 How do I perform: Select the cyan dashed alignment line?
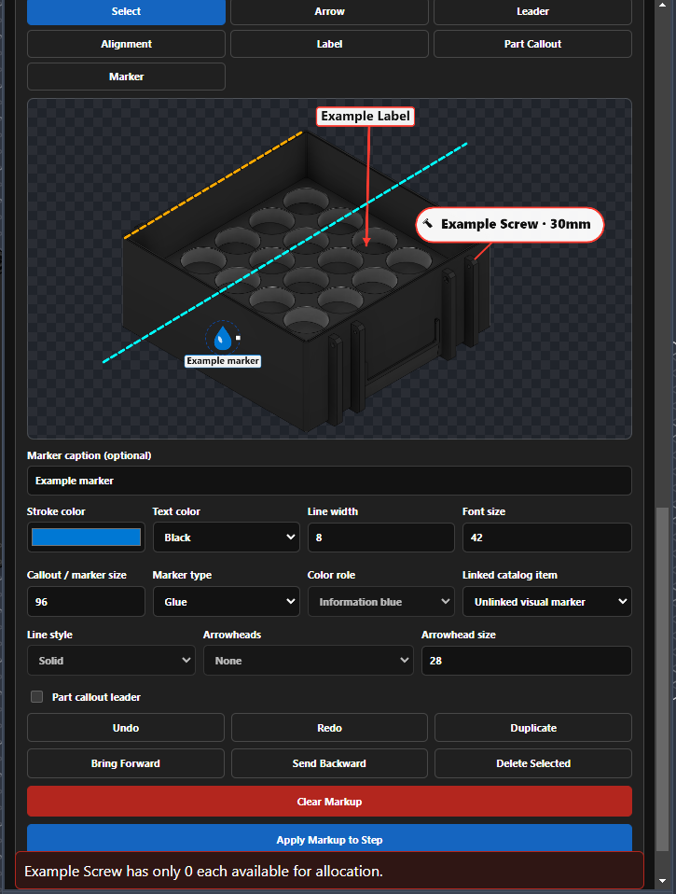[x=284, y=253]
